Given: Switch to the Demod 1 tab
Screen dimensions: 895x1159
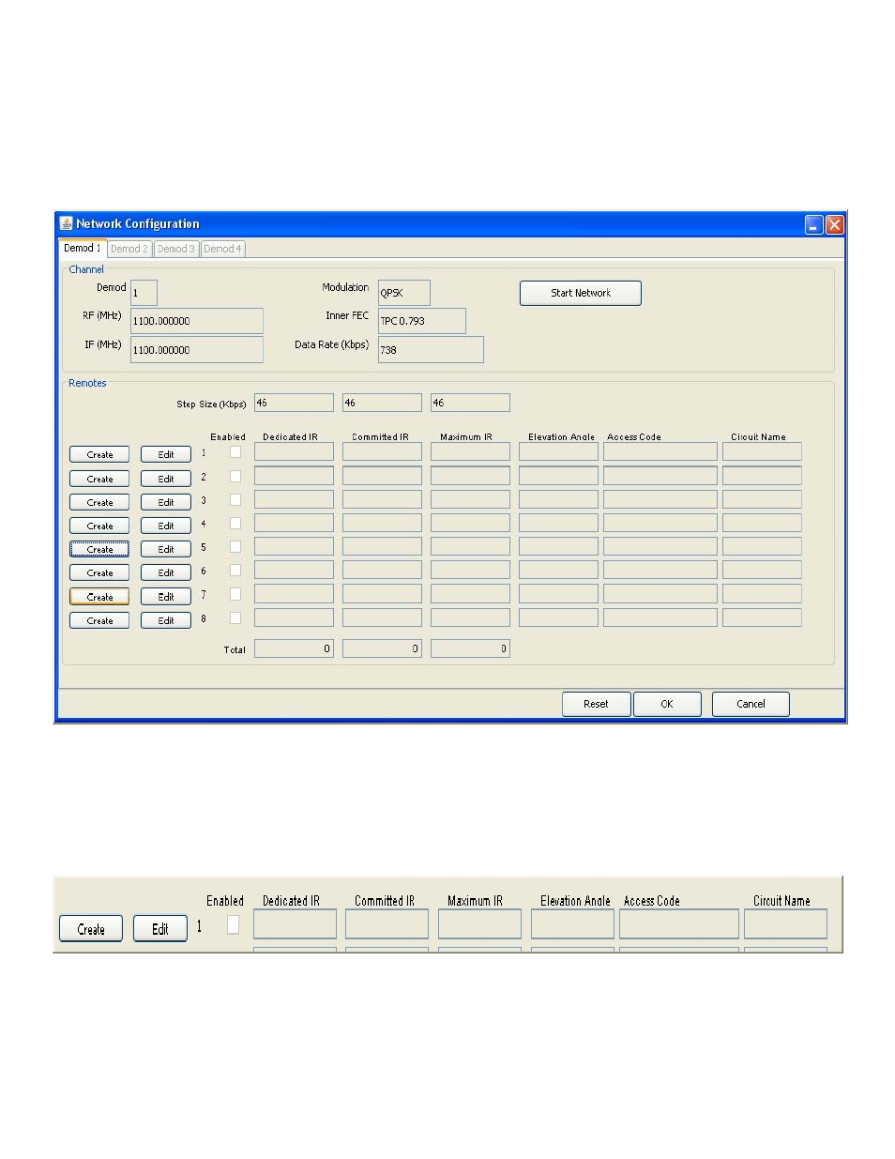Looking at the screenshot, I should [x=82, y=248].
